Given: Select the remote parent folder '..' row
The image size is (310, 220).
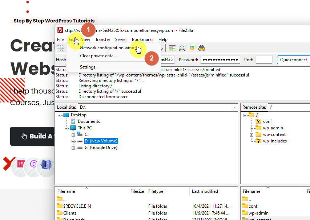Looking at the screenshot, I should (275, 199).
